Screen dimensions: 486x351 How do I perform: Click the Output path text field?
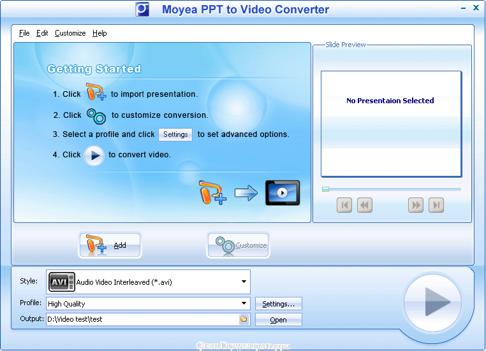pos(143,319)
